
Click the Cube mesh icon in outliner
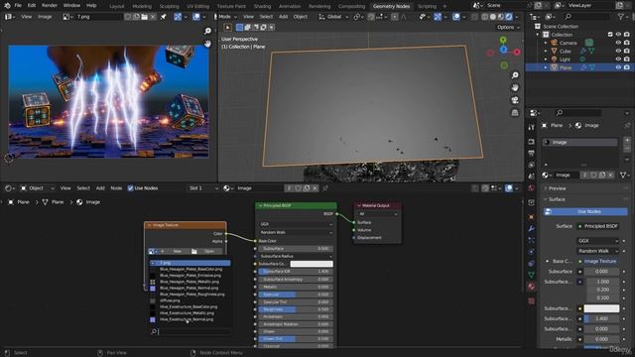tap(554, 51)
